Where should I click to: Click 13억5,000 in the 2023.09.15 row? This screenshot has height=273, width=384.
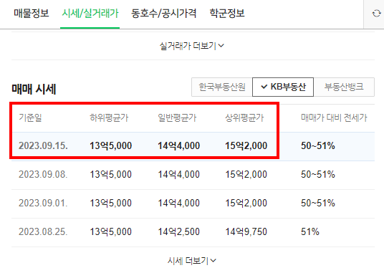click(111, 145)
